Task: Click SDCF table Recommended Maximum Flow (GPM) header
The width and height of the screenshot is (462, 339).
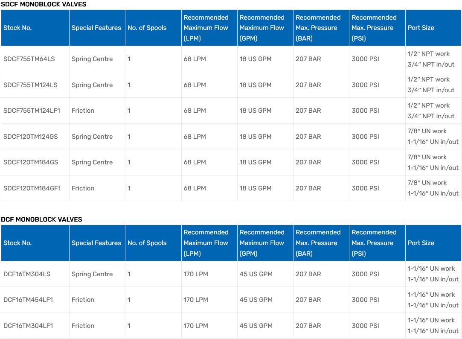Action: pos(262,28)
